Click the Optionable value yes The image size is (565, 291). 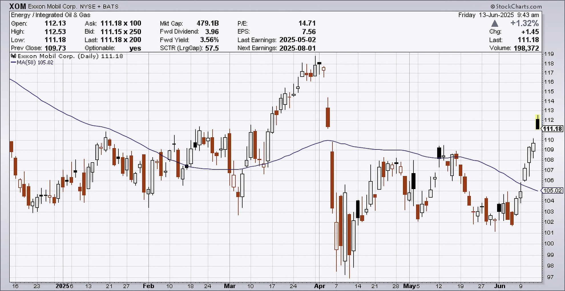(135, 48)
